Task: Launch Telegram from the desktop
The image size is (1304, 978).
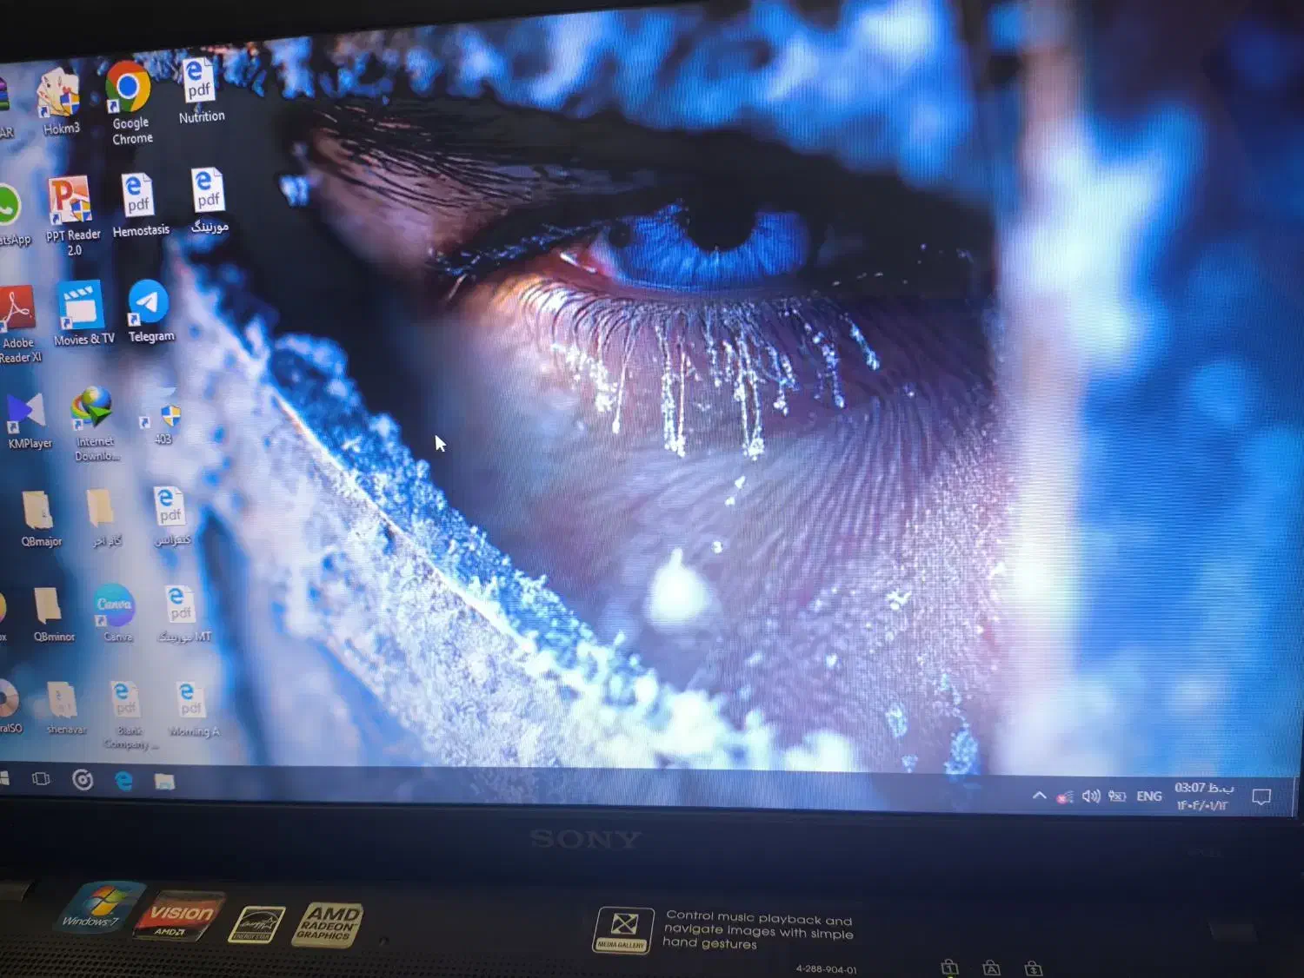Action: (149, 303)
